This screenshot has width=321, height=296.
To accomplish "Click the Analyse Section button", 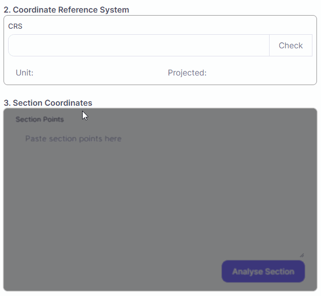I will pos(263,271).
